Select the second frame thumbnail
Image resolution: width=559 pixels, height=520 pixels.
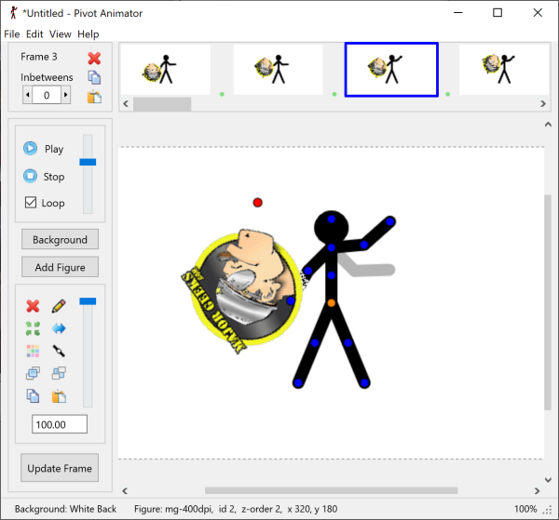[x=278, y=70]
